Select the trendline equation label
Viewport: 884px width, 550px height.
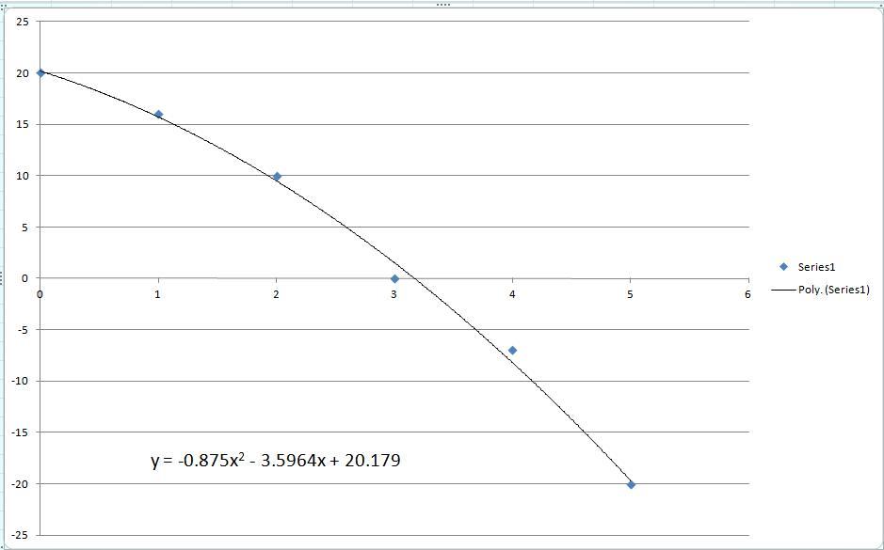276,461
